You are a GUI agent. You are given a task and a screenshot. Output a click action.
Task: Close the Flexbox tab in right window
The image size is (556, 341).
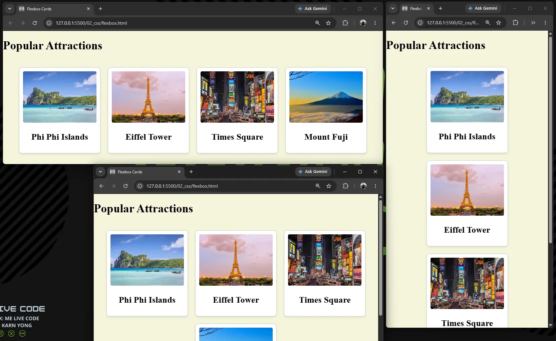(x=429, y=8)
